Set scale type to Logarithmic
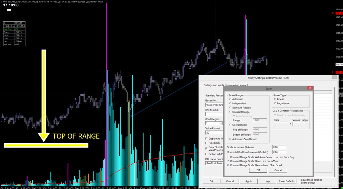 pyautogui.click(x=275, y=103)
